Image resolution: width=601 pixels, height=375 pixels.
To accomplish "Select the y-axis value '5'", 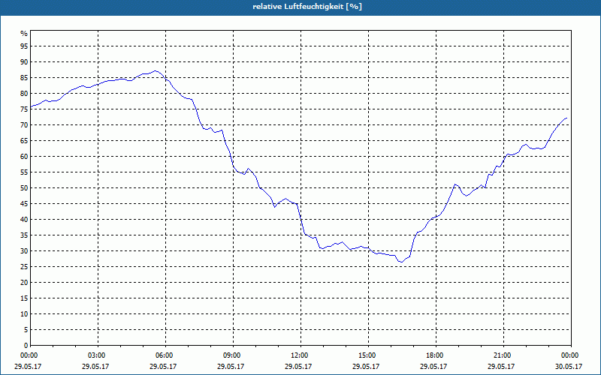I will [26, 330].
